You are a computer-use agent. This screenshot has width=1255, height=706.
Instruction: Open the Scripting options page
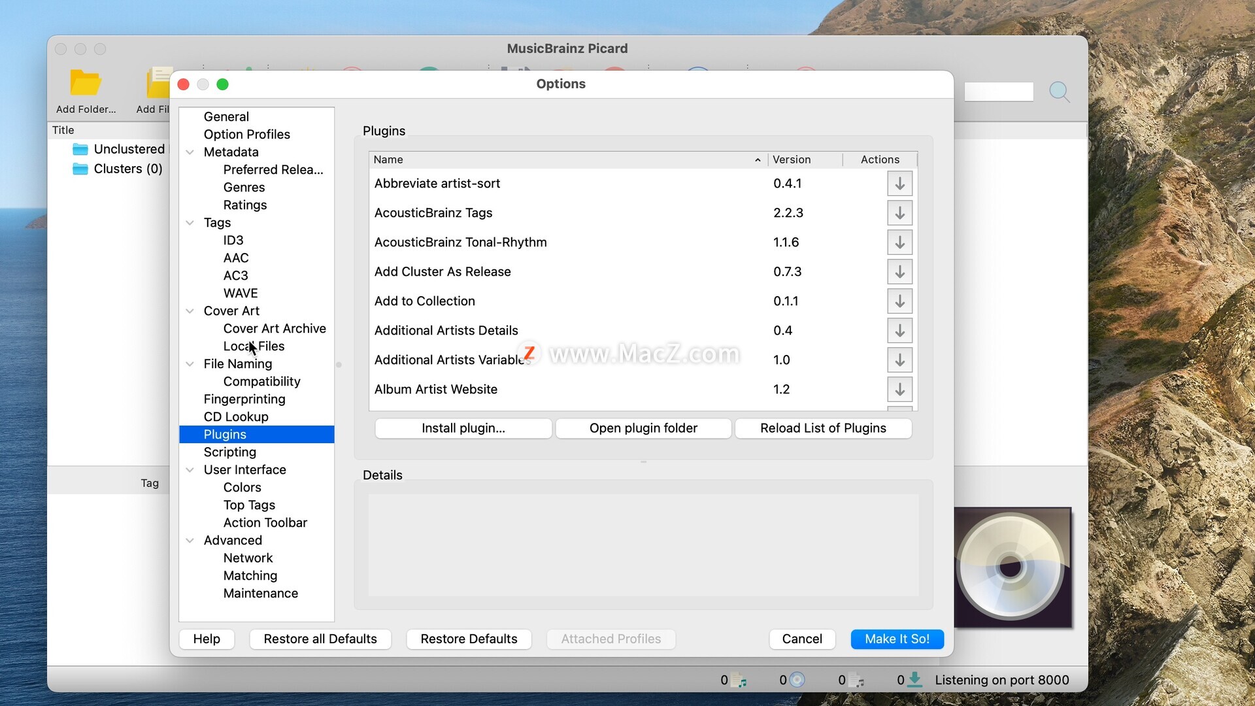coord(229,452)
